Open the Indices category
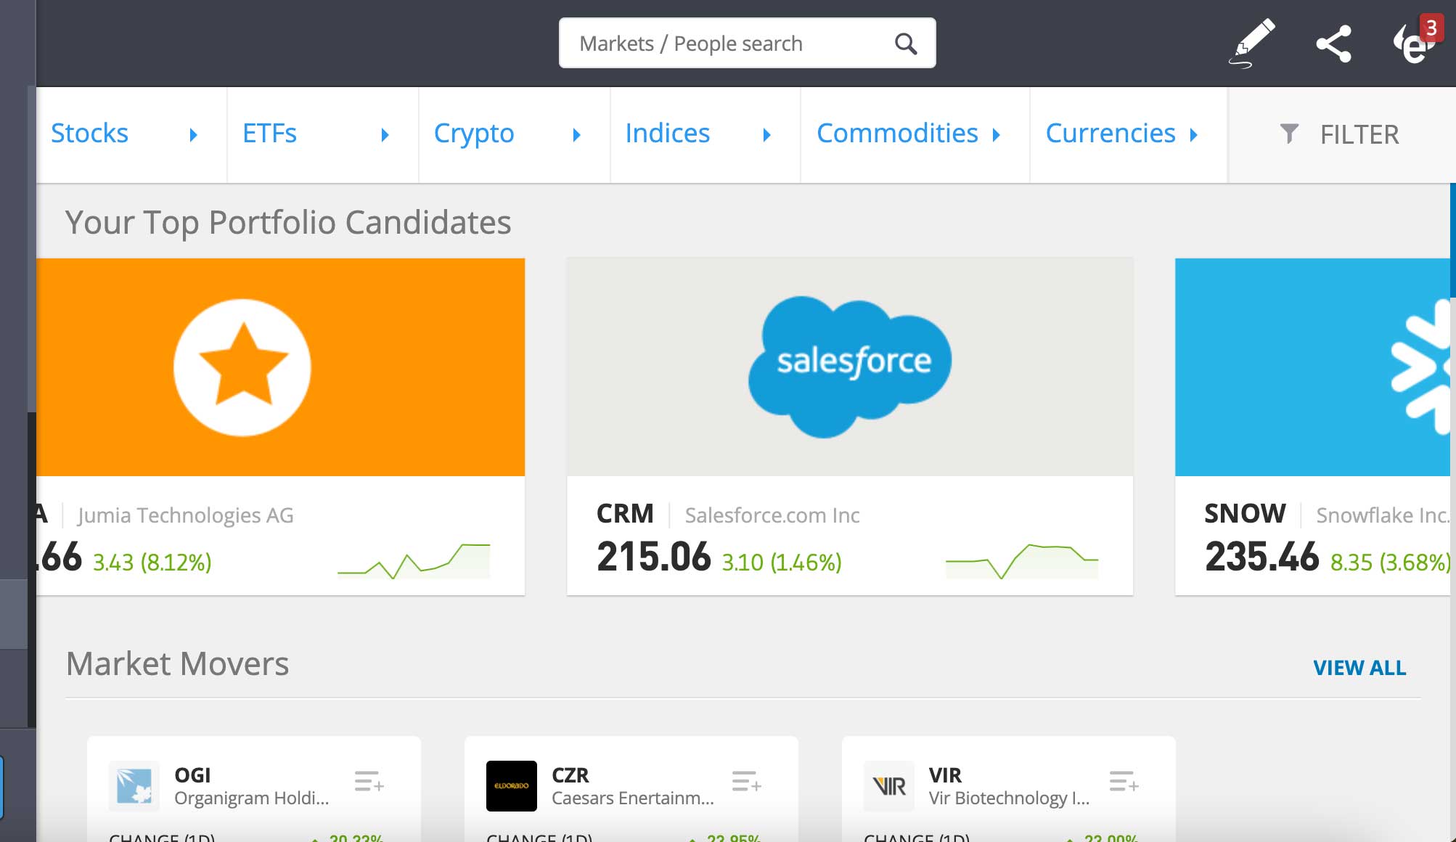 667,134
